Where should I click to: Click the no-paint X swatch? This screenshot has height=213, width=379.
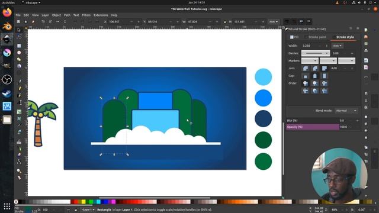16,201
